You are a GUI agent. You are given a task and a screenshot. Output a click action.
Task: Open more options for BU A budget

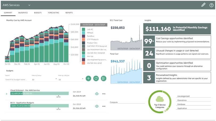click(104, 106)
